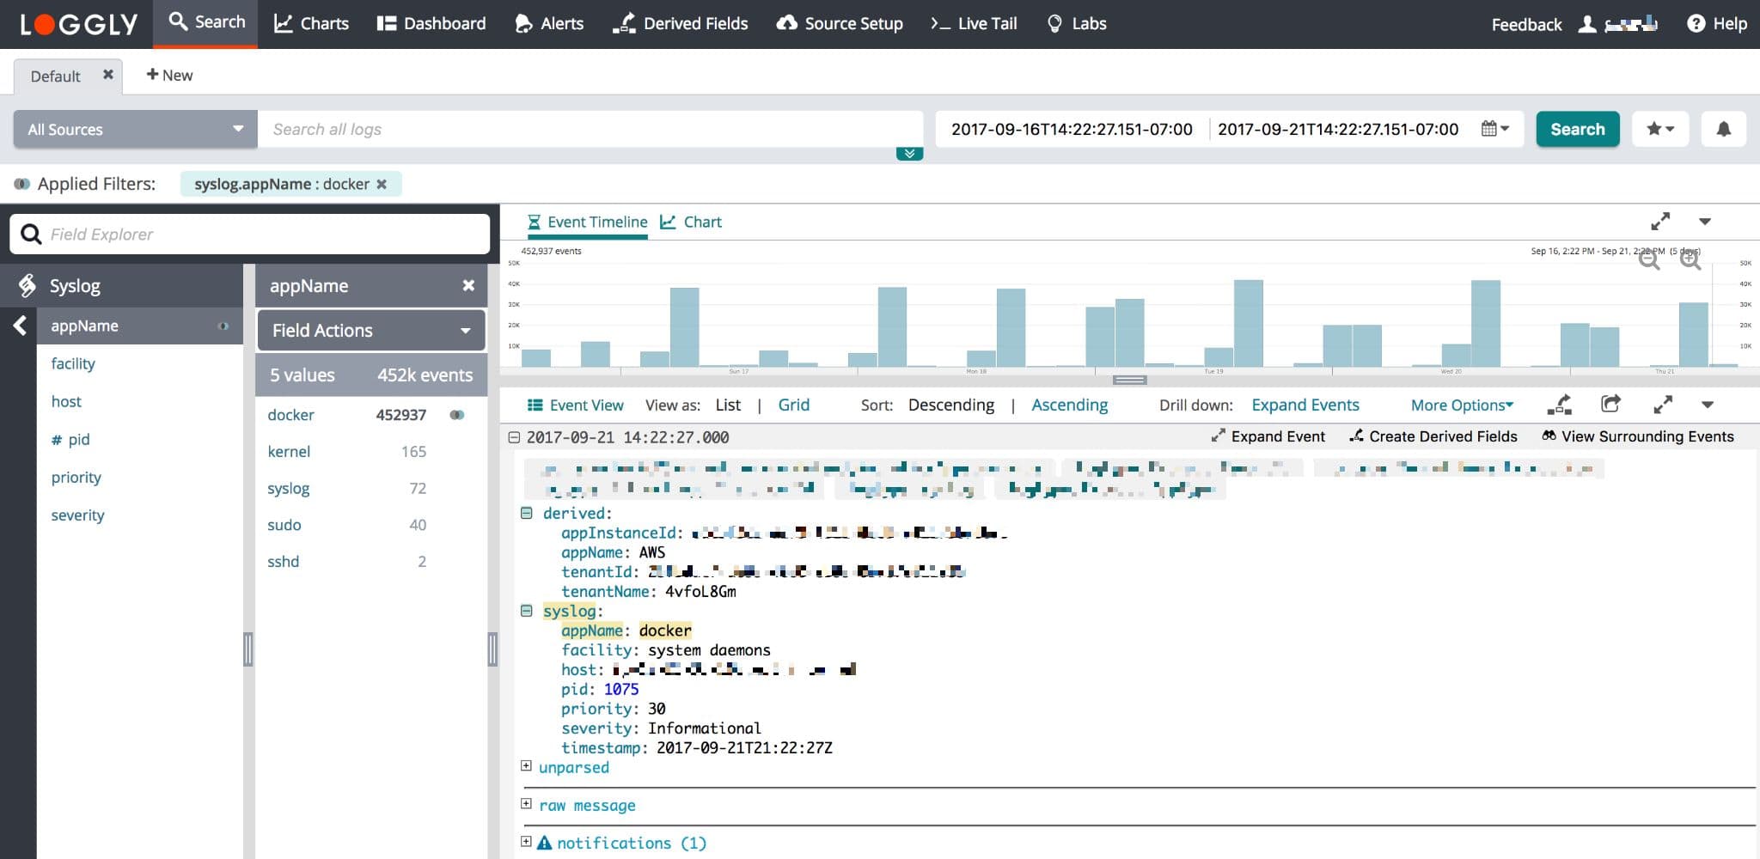Toggle the appName field filter indicator
Viewport: 1760px width, 859px height.
[x=223, y=326]
